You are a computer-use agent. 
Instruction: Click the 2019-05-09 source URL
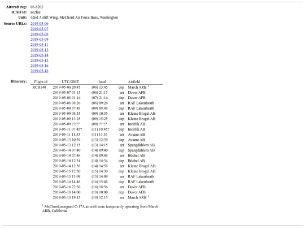tap(40, 40)
